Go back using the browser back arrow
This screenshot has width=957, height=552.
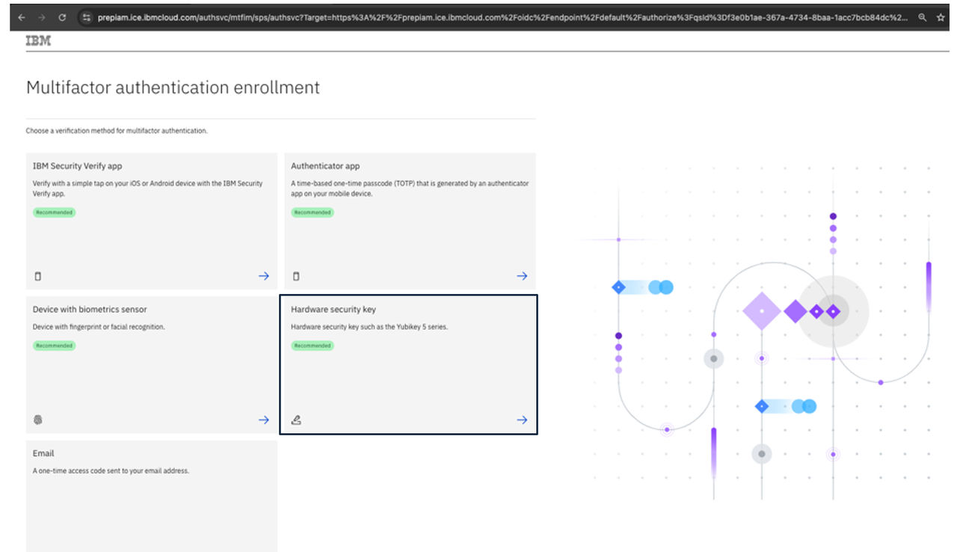[x=21, y=16]
